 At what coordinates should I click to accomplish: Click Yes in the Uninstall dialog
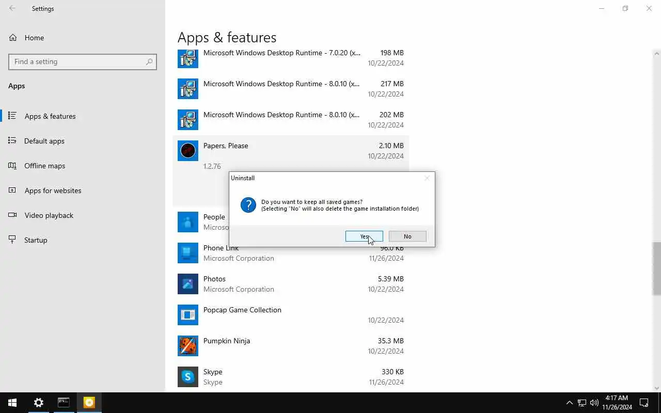click(364, 236)
